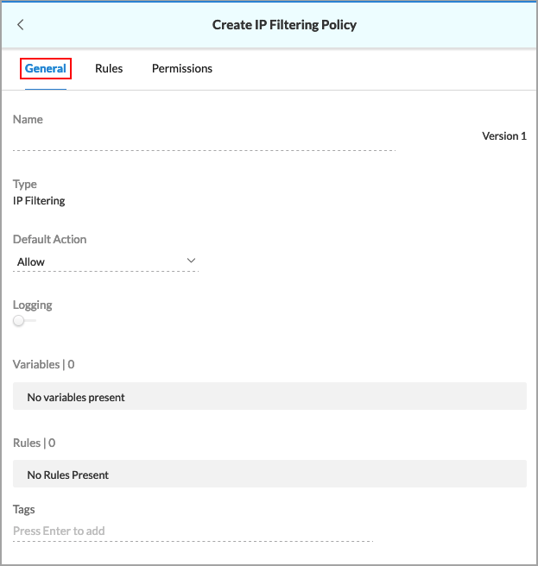Click the 'Create IP Filtering Policy' title

point(284,25)
